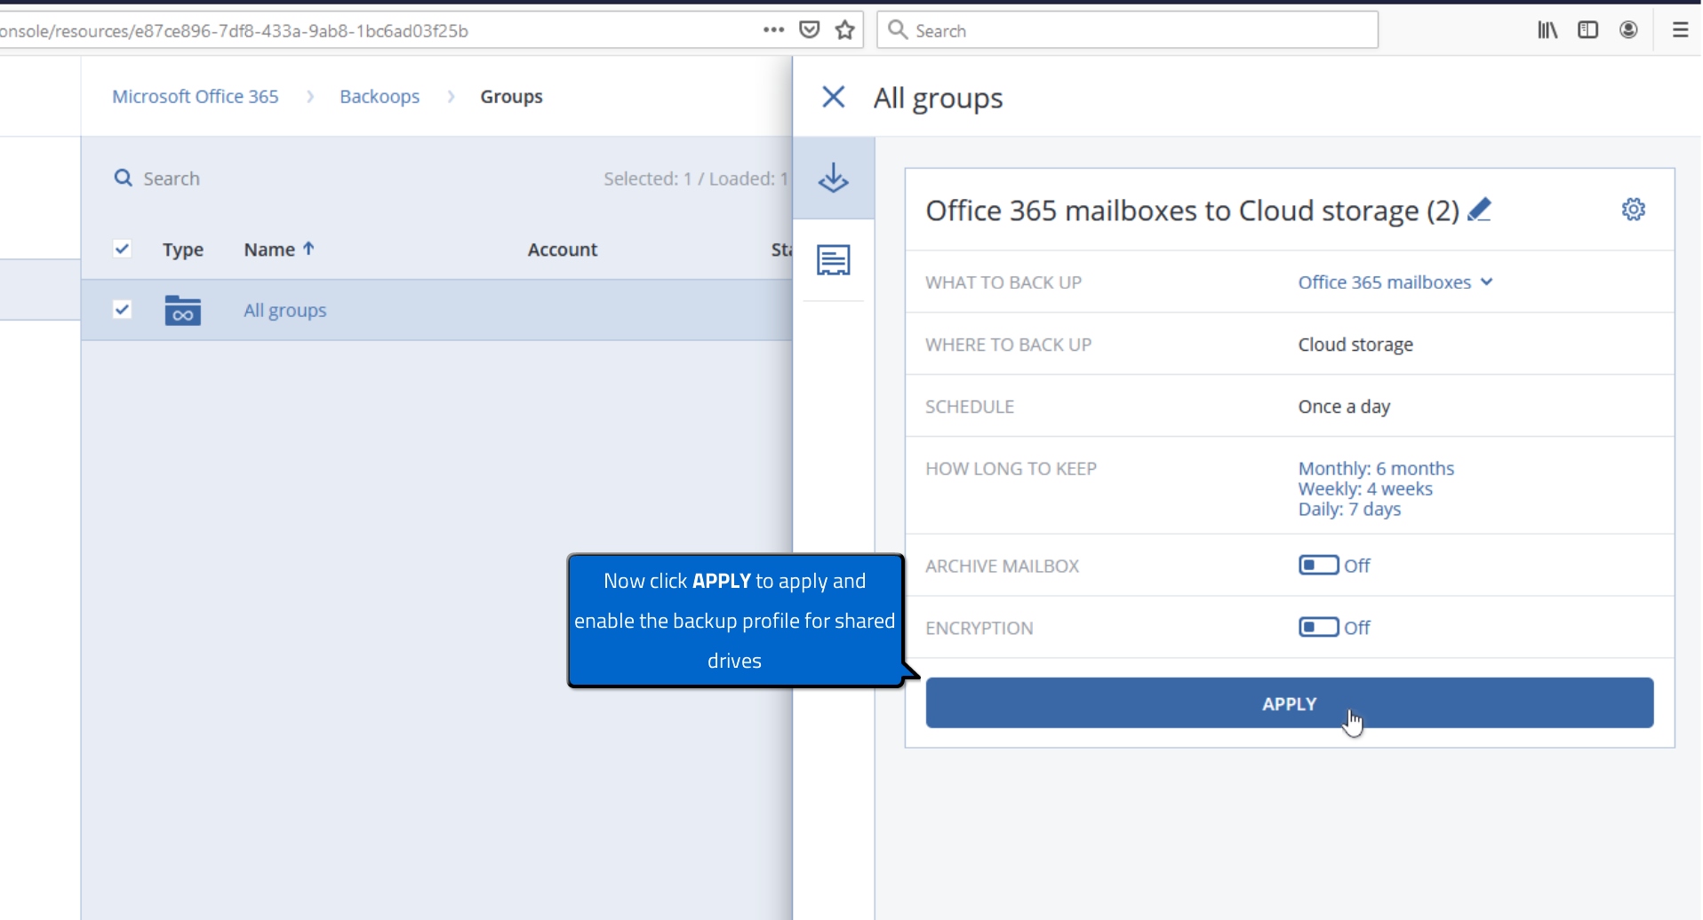
Task: Turn on the Archive mailbox switch
Action: [x=1319, y=565]
